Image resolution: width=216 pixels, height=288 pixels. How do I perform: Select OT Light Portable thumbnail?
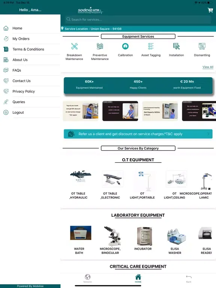click(144, 181)
